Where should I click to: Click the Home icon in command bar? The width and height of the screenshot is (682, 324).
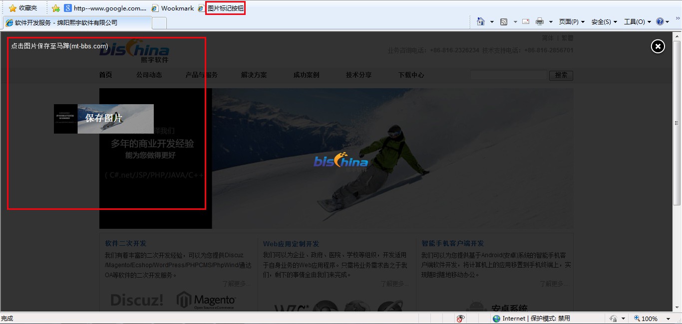[x=481, y=21]
